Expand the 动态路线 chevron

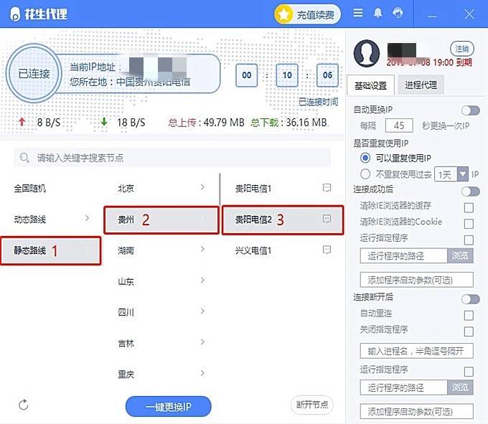[87, 218]
